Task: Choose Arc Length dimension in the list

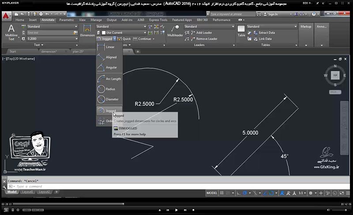Action: [109, 79]
